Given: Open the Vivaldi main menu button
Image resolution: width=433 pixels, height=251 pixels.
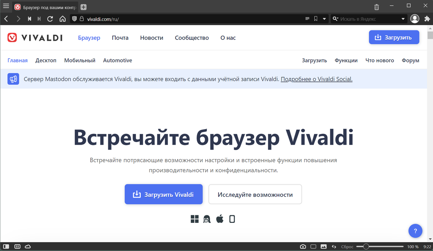Looking at the screenshot, I should (6, 6).
